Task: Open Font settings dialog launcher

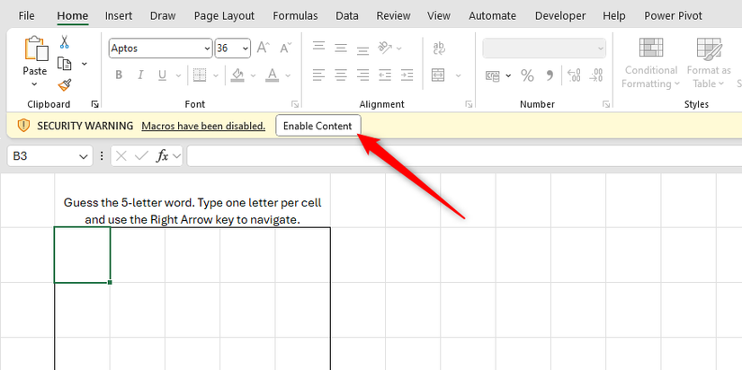Action: (x=295, y=104)
